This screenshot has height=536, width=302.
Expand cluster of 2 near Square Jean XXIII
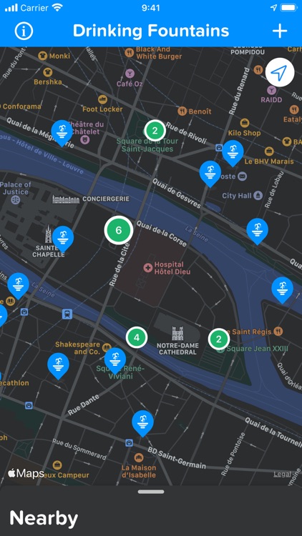click(219, 339)
